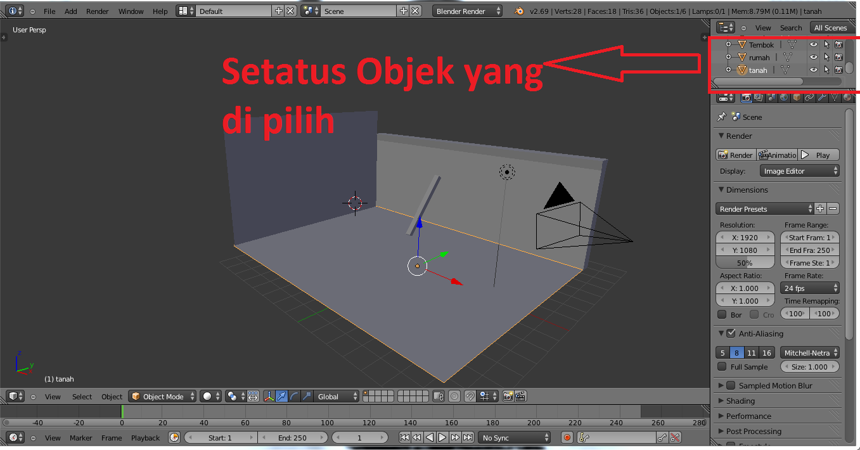The image size is (860, 450).
Task: Enable the Full Sample checkbox
Action: point(722,366)
